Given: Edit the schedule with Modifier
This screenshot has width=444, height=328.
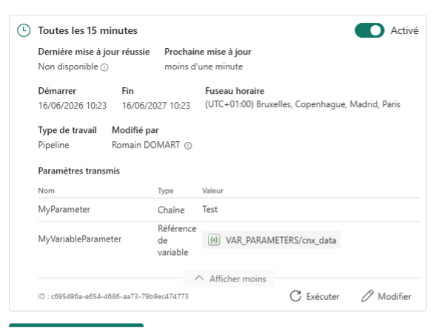Looking at the screenshot, I should coord(386,296).
